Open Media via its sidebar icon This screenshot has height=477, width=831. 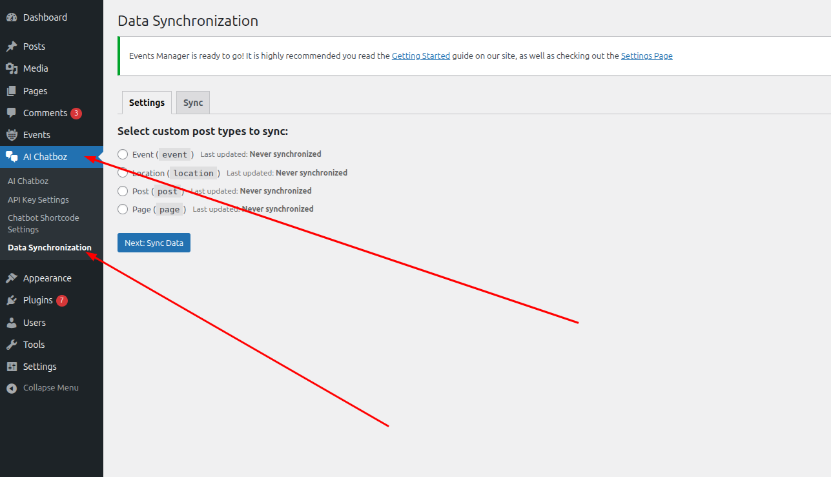click(x=12, y=68)
